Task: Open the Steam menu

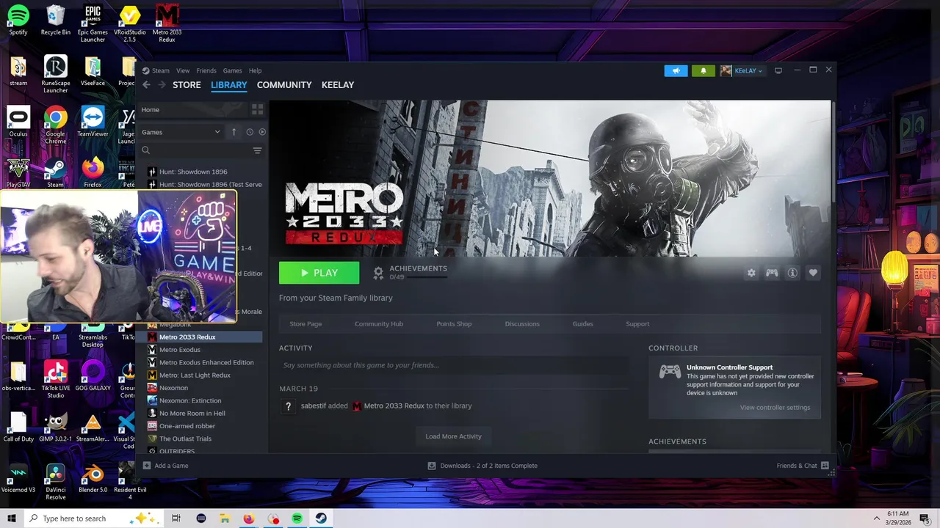Action: tap(160, 70)
